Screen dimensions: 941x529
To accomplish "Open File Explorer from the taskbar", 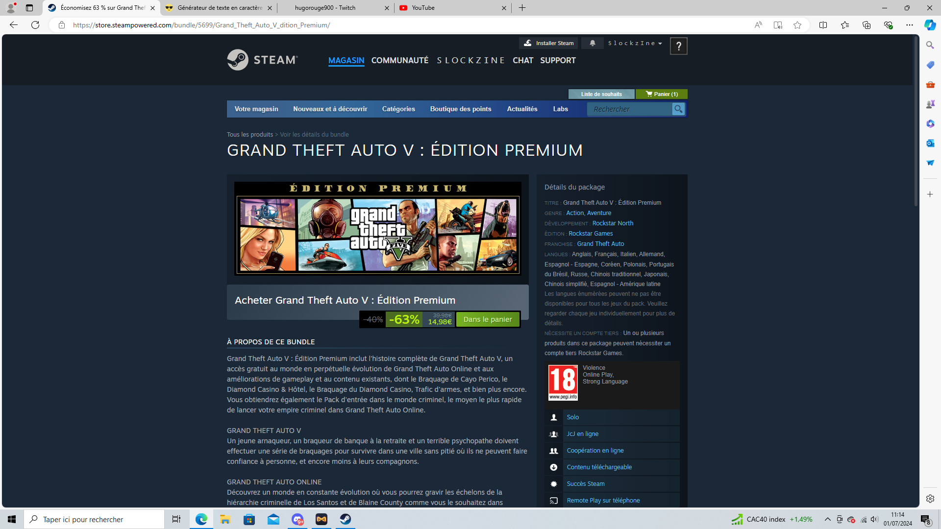I will point(225,519).
